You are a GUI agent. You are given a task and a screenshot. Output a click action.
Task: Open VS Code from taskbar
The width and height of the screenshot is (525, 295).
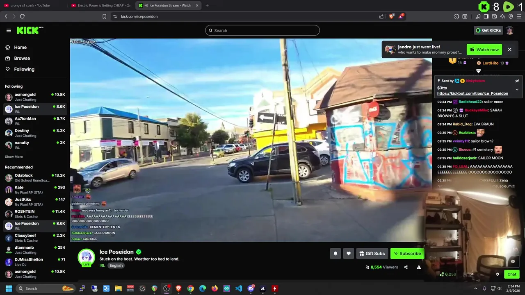(x=239, y=288)
